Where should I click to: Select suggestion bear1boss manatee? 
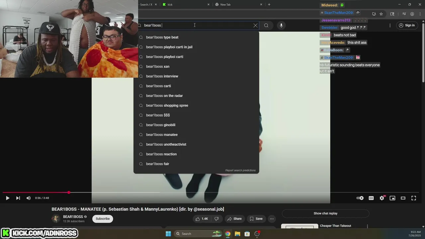coord(196,135)
